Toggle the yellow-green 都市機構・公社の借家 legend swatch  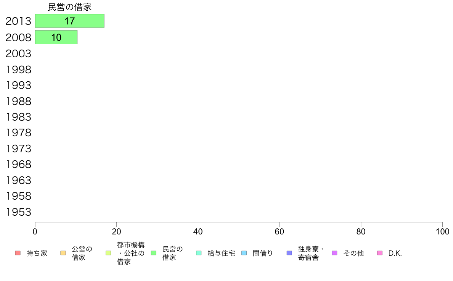click(x=108, y=253)
